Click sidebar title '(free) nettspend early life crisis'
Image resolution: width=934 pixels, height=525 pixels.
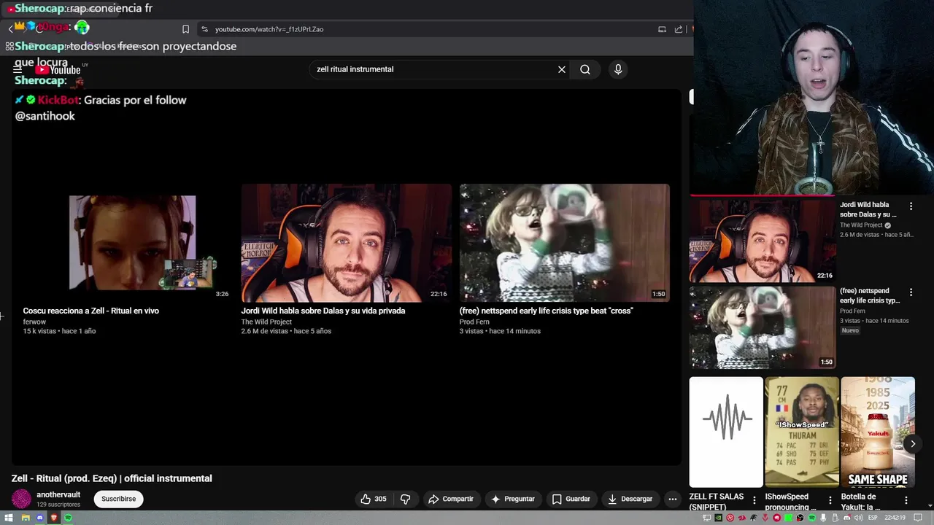pos(870,295)
